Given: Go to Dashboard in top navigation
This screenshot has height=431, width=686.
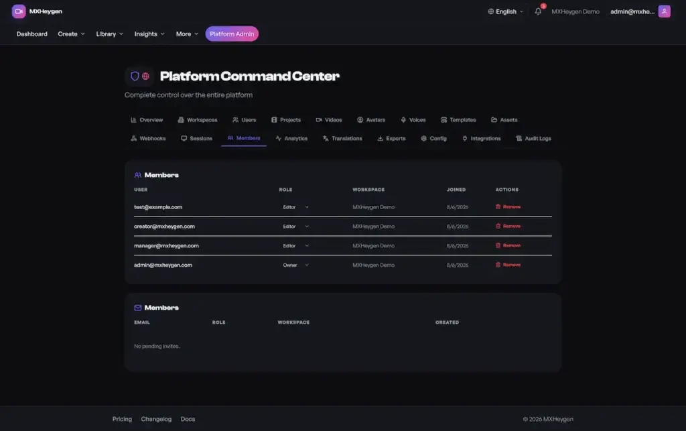Looking at the screenshot, I should [32, 34].
